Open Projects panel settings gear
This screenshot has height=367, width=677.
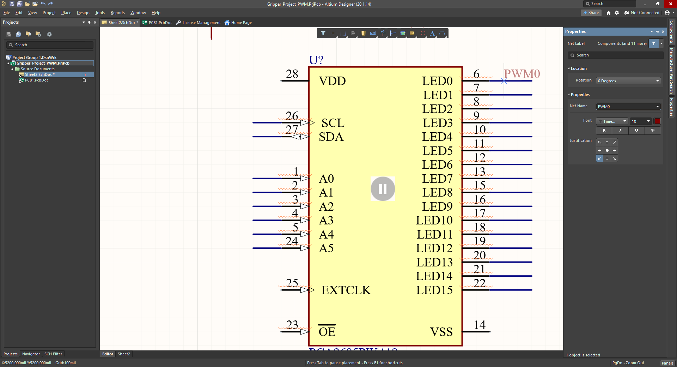click(49, 34)
